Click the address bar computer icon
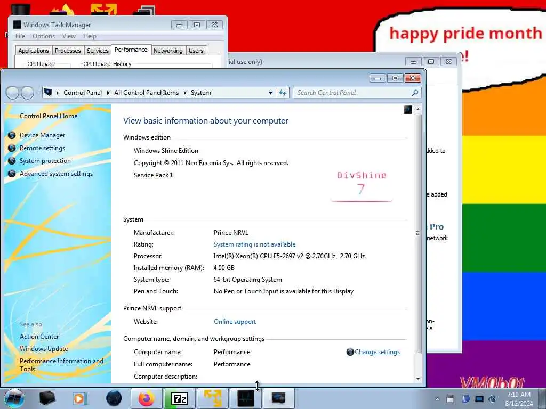 pyautogui.click(x=48, y=93)
